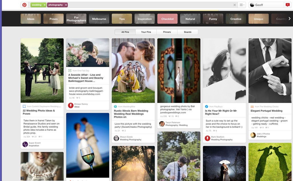Switch to the 'Boards' tab
Viewport: 293px width, 181px height.
188,32
